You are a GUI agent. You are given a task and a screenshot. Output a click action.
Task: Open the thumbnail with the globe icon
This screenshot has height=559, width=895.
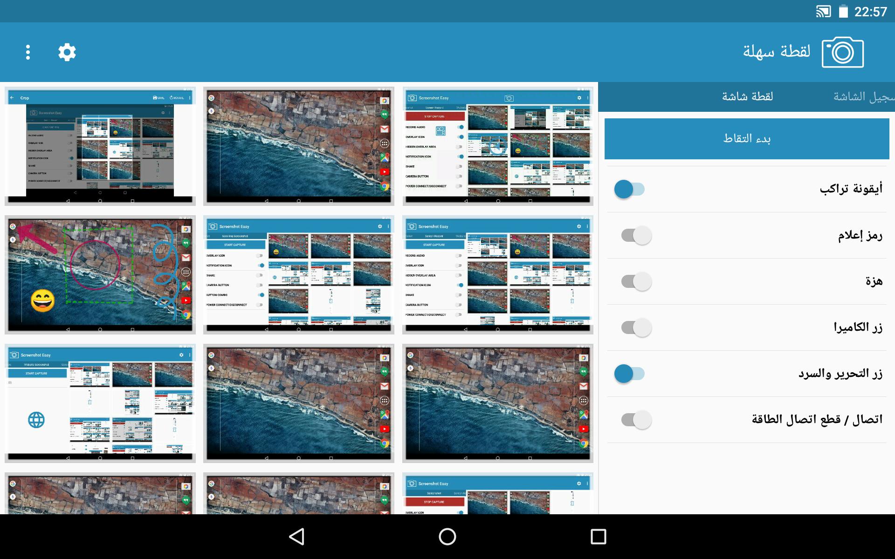(100, 403)
